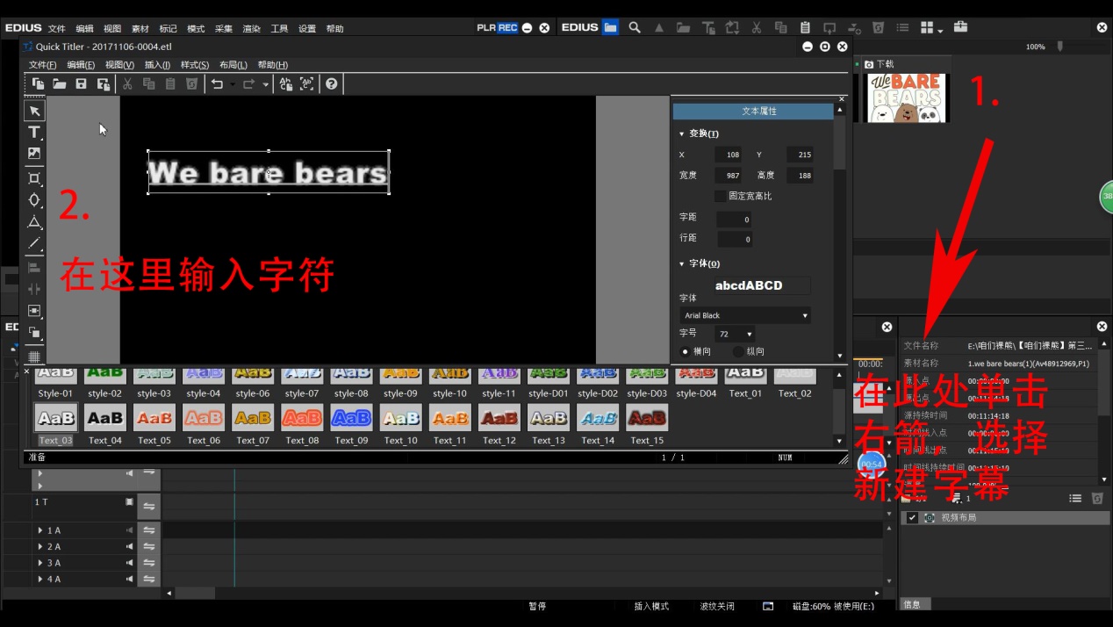Viewport: 1113px width, 627px height.
Task: Toggle the grid display tool
Action: point(34,357)
